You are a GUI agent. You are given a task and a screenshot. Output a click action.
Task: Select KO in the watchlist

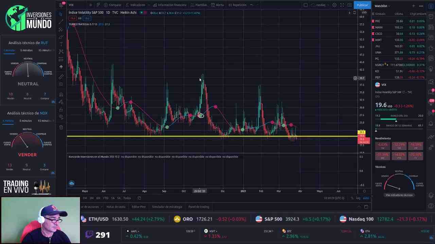[399, 71]
